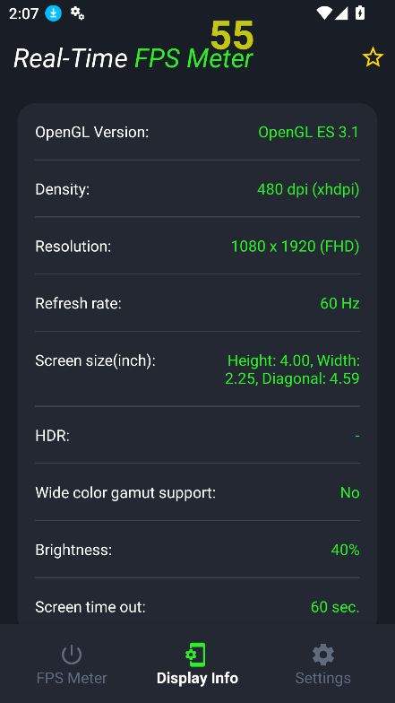The image size is (395, 703).
Task: Tap the download notification icon in status bar
Action: (54, 13)
